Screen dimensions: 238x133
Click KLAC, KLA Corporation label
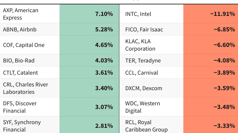pyautogui.click(x=140, y=45)
